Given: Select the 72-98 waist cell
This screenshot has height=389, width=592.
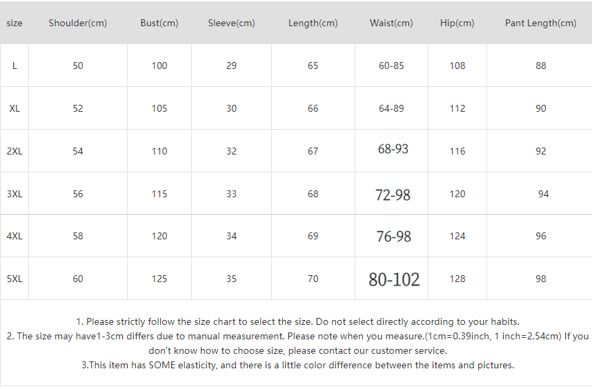Looking at the screenshot, I should [x=393, y=194].
